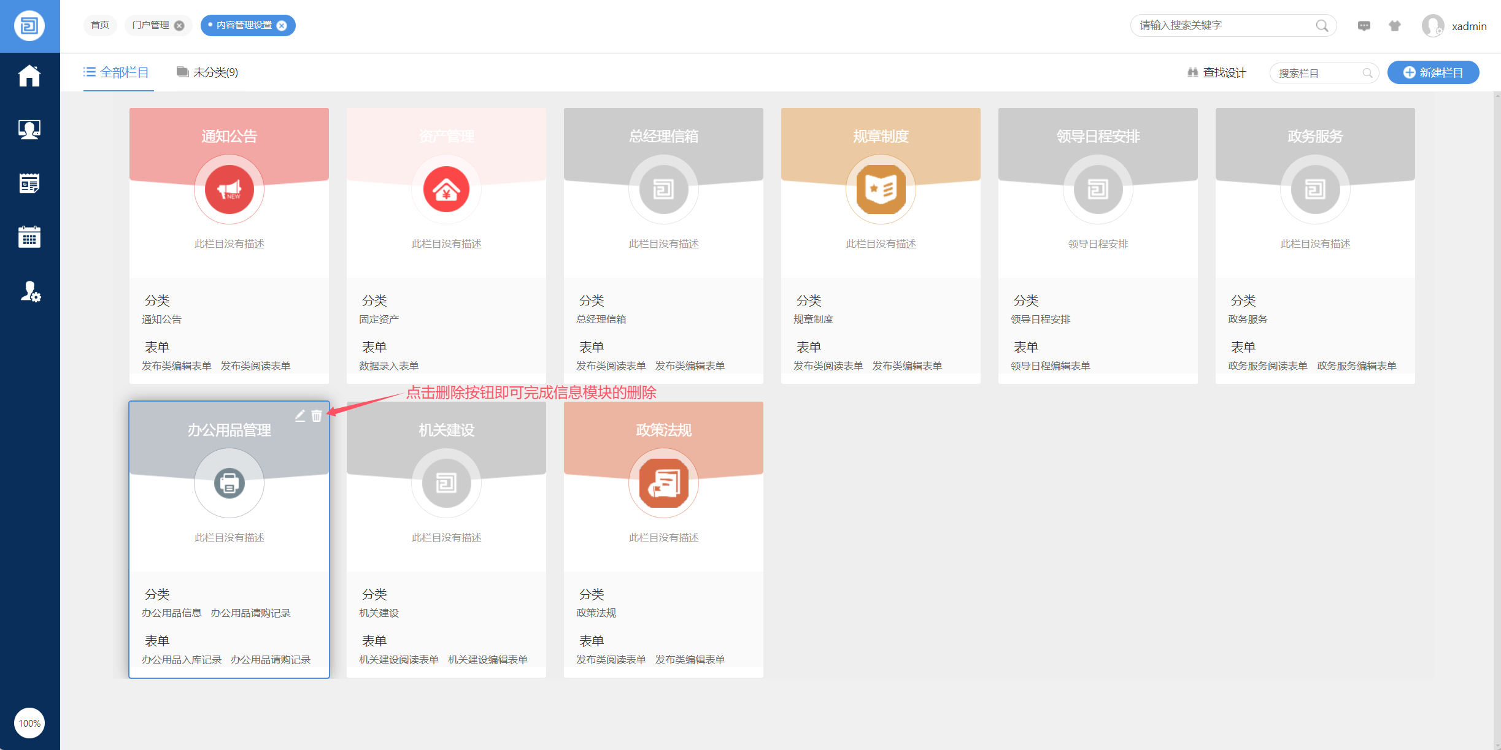Close the 门户管理 tab
This screenshot has width=1501, height=750.
(179, 26)
